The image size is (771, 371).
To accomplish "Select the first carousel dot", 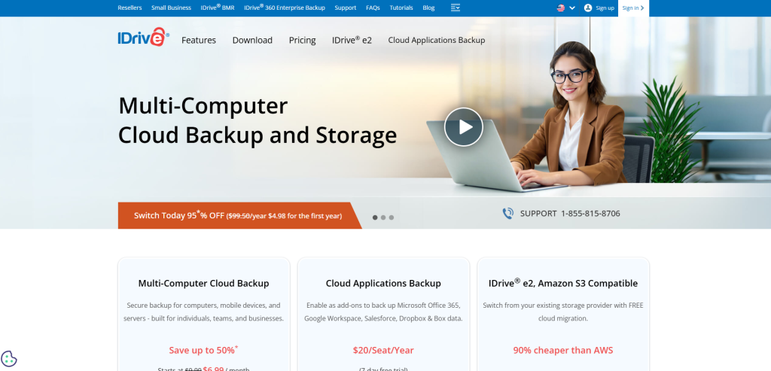I will (x=375, y=217).
